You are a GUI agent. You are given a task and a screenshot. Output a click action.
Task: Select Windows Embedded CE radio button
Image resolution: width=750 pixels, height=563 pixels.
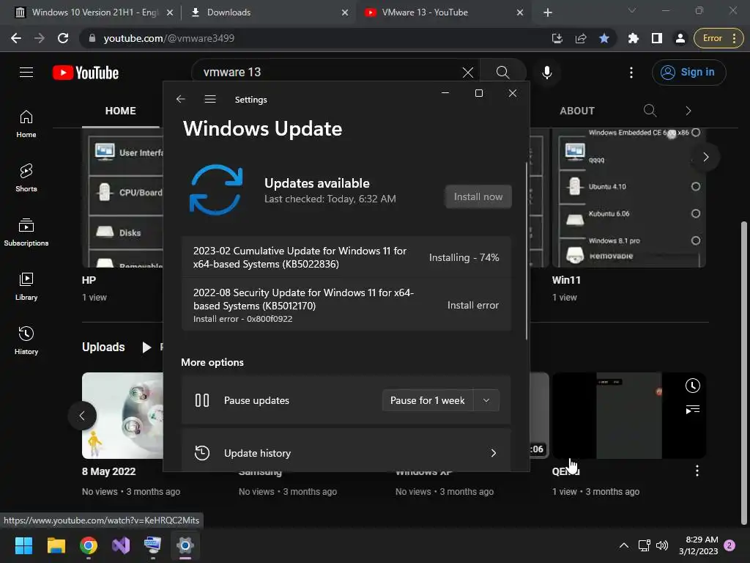coord(696,133)
